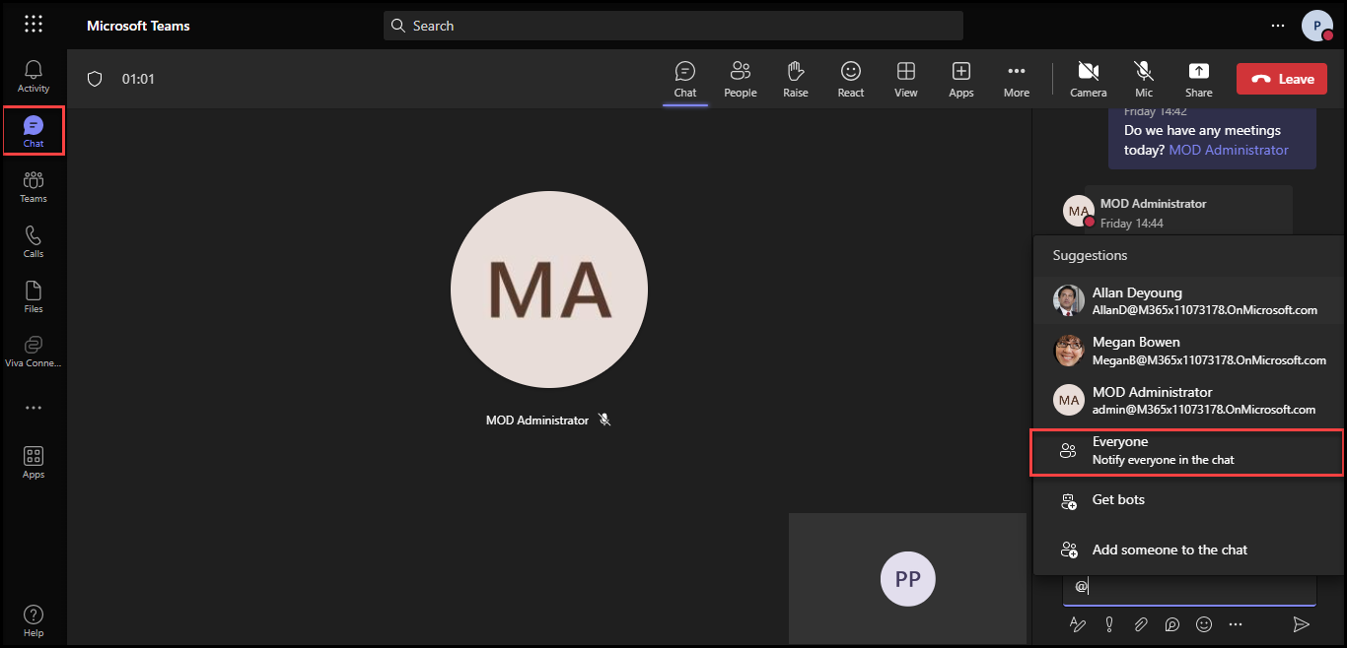1347x648 pixels.
Task: Raise hand in the meeting
Action: 795,79
